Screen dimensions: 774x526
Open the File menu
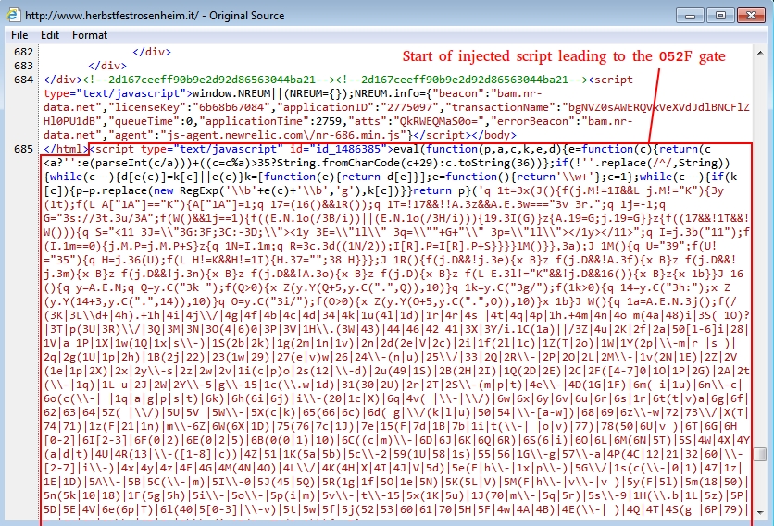tap(19, 35)
